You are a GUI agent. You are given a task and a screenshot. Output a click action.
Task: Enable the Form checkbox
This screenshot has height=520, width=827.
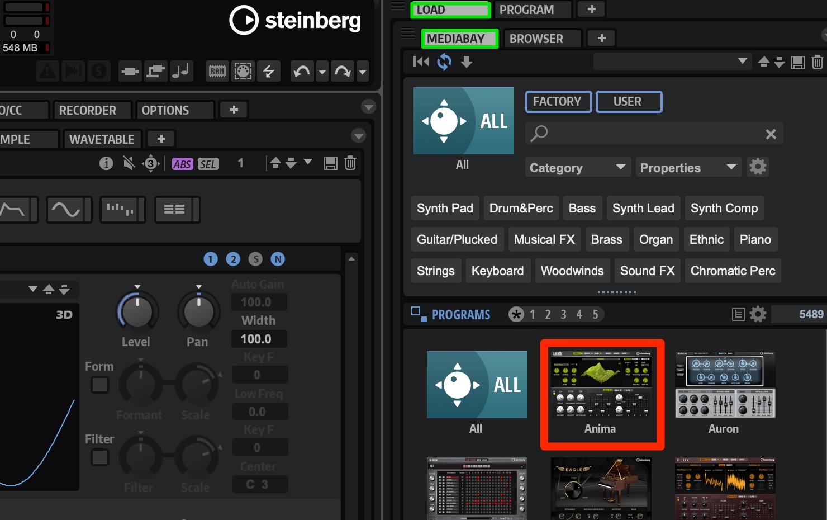(100, 385)
